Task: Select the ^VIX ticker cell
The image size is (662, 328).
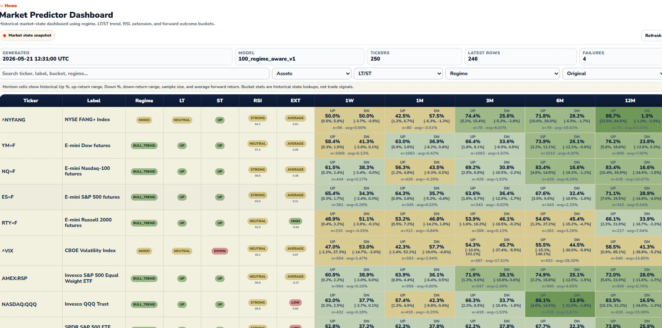Action: point(31,251)
